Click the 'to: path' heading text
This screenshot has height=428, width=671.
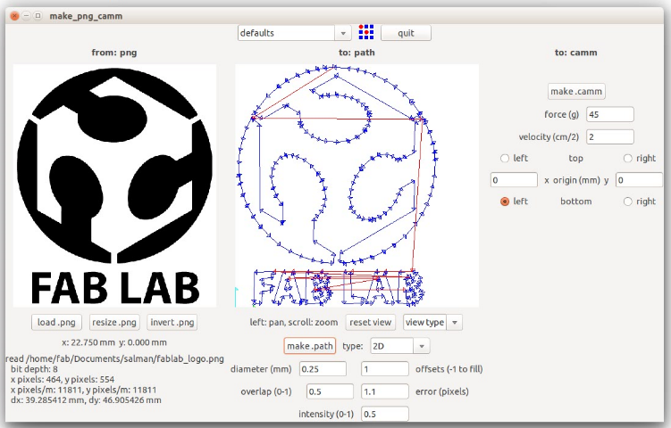(x=356, y=53)
